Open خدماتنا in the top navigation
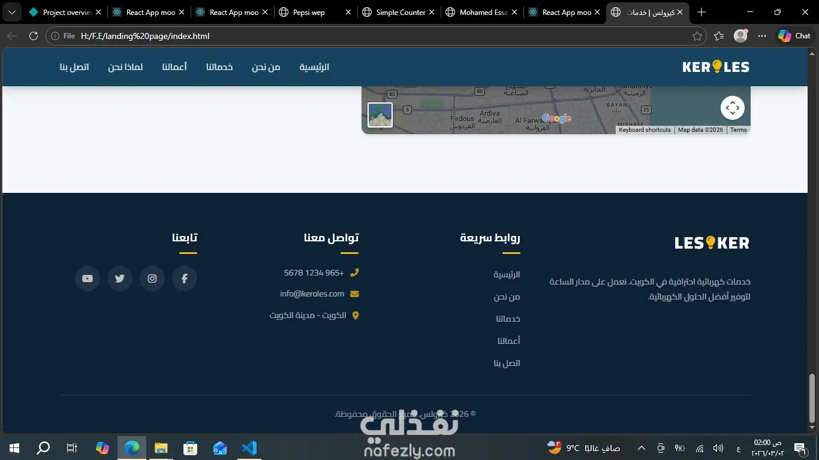This screenshot has height=460, width=819. click(219, 67)
